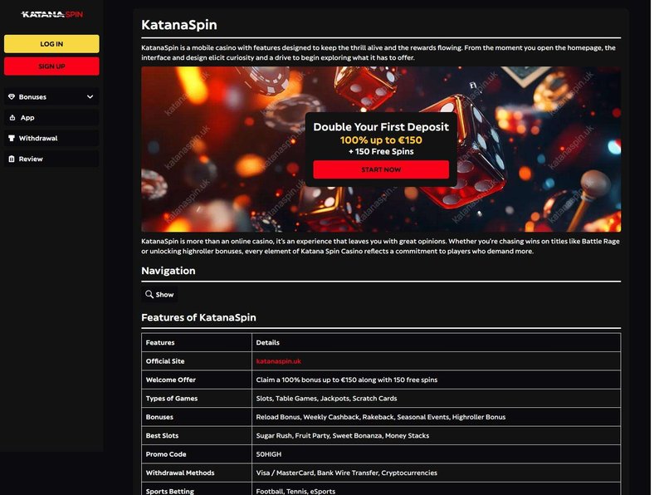The height and width of the screenshot is (495, 664).
Task: Click the + 150 Free Spins text
Action: point(381,151)
